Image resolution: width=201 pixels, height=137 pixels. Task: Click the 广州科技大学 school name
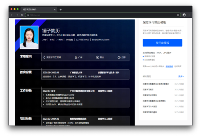click(76, 73)
